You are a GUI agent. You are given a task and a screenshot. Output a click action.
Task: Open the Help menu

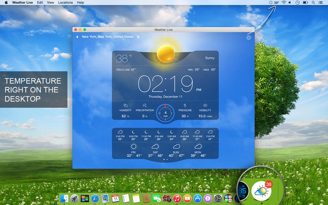tap(81, 2)
